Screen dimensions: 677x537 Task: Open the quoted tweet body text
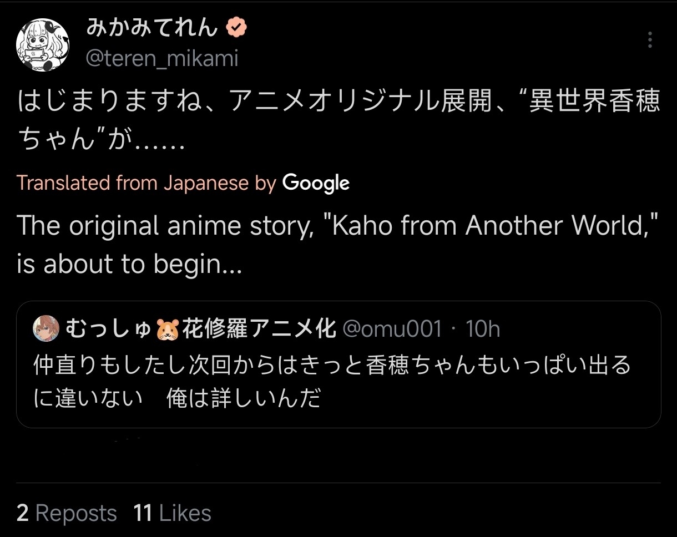pyautogui.click(x=332, y=382)
